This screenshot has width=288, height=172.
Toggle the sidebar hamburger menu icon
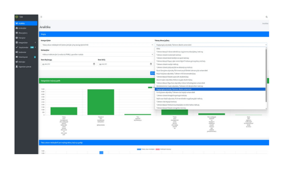[x=41, y=17]
